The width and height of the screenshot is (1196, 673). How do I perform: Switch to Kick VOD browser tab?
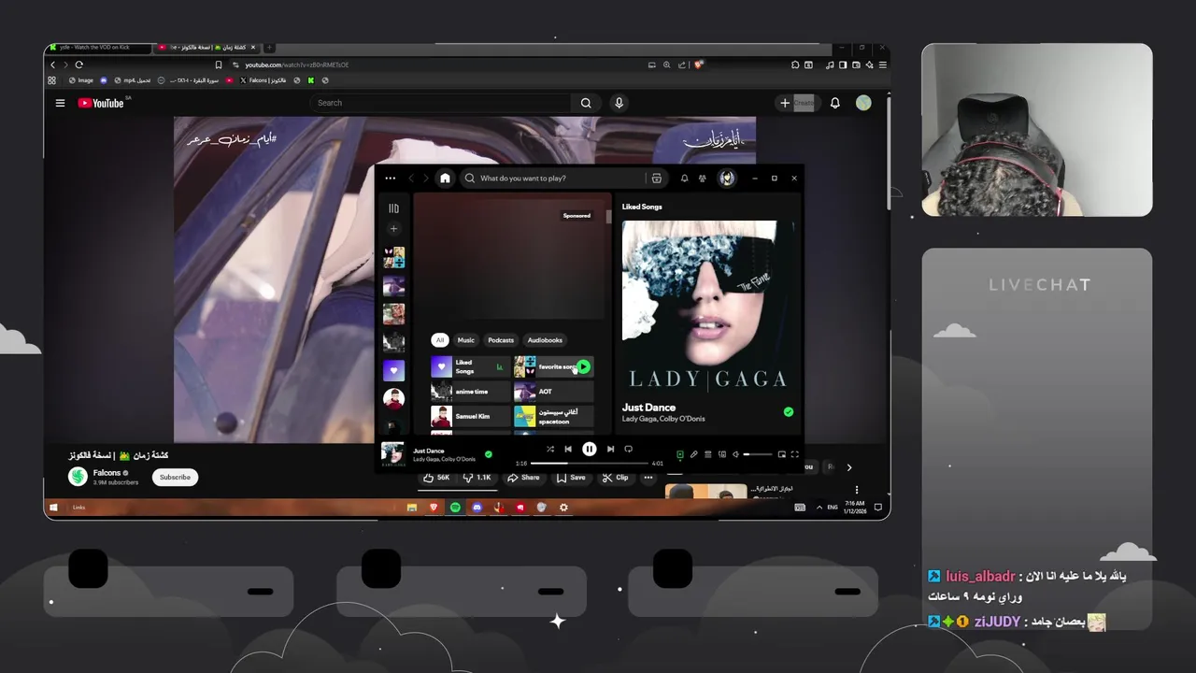tap(98, 48)
